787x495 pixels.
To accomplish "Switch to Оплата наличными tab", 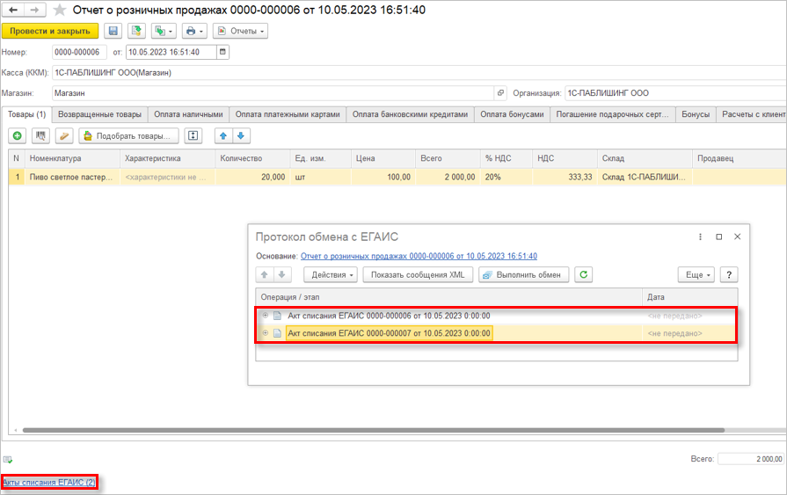I will (188, 114).
